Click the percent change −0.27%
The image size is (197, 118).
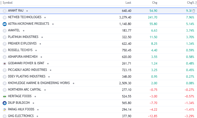189,90
